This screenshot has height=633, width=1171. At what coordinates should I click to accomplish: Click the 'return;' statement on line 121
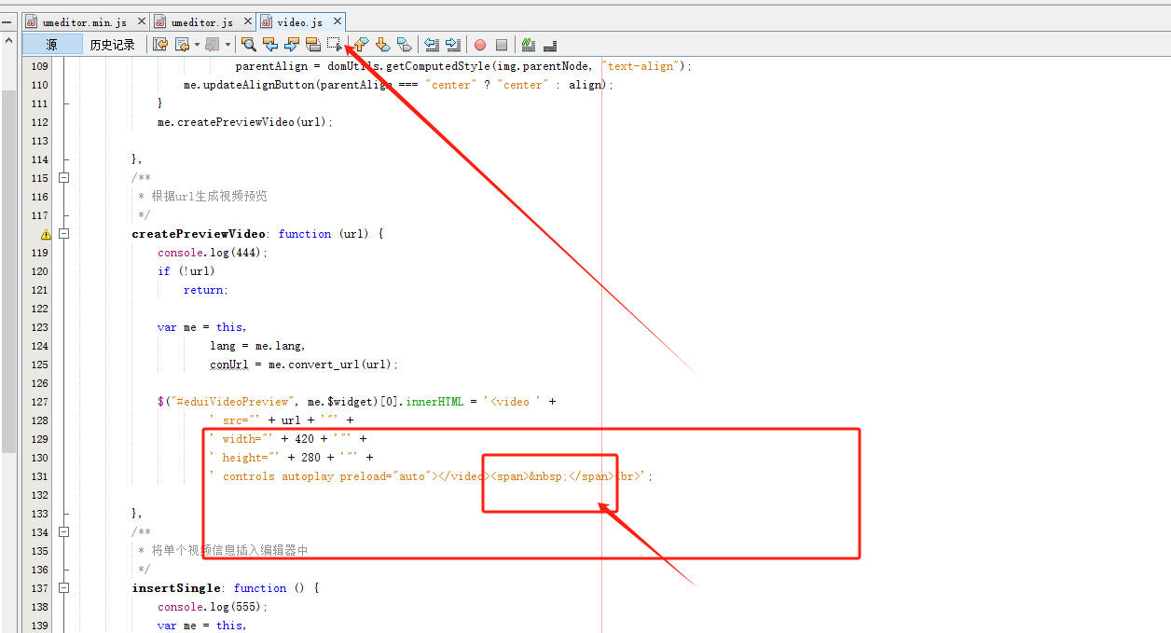click(206, 290)
